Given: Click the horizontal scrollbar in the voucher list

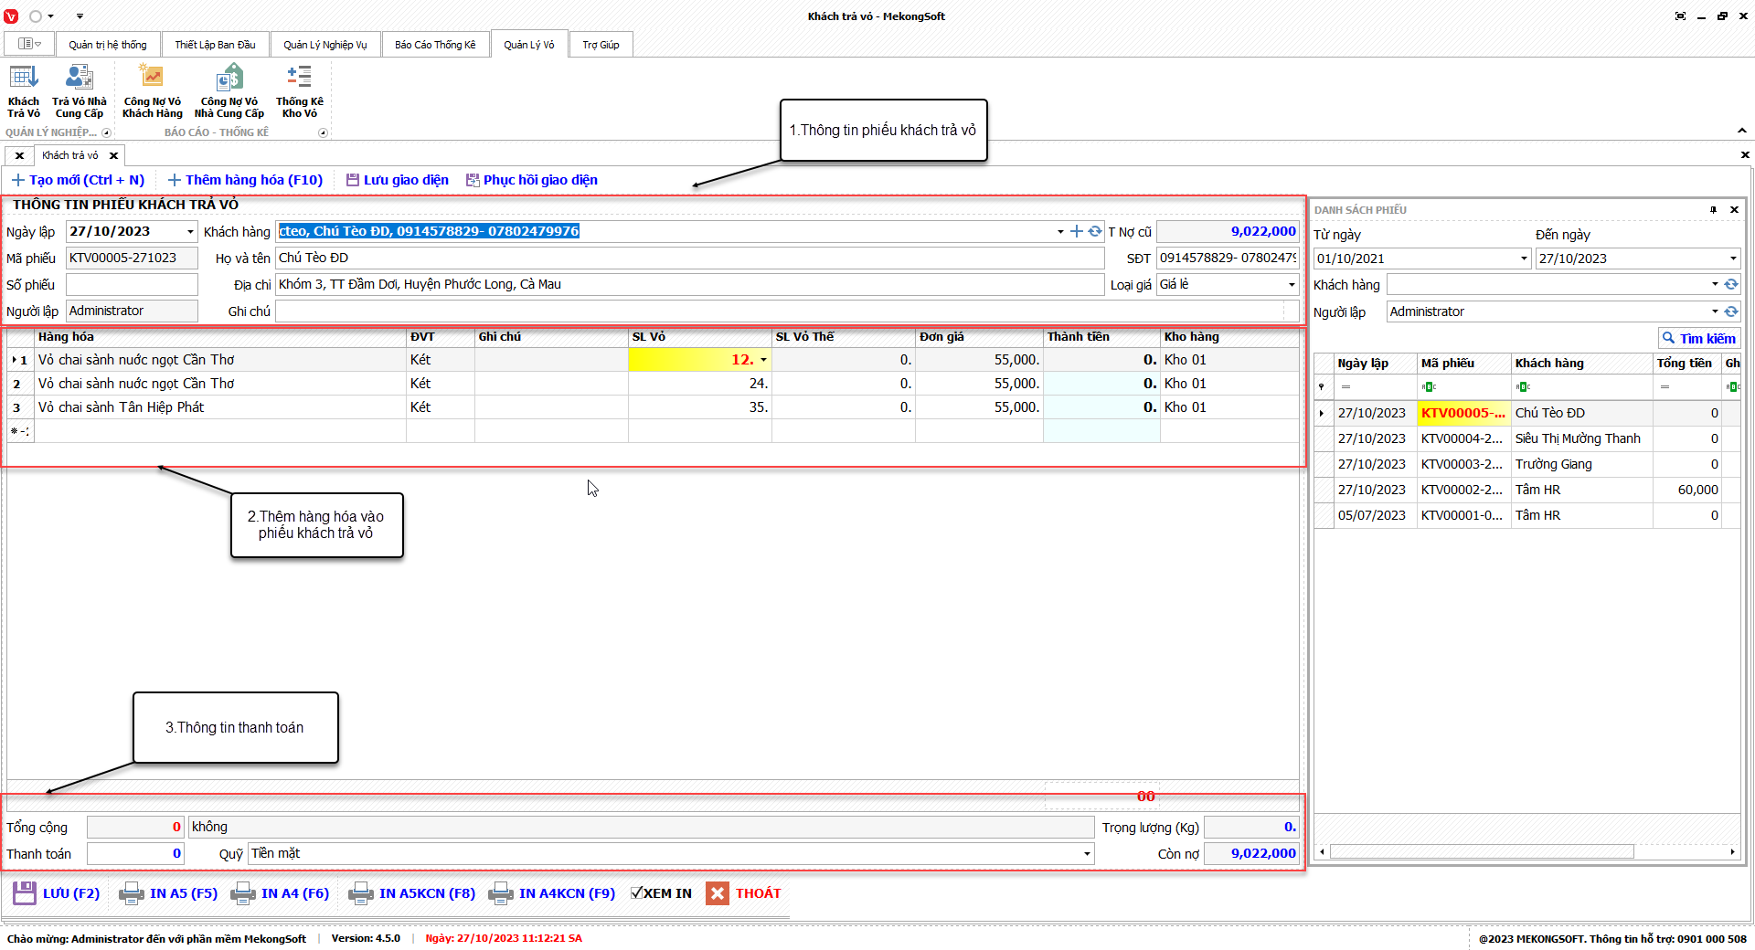Looking at the screenshot, I should coord(1481,852).
